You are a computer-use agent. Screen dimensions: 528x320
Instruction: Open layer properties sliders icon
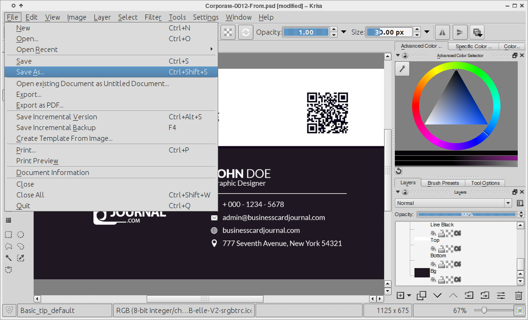click(x=501, y=295)
